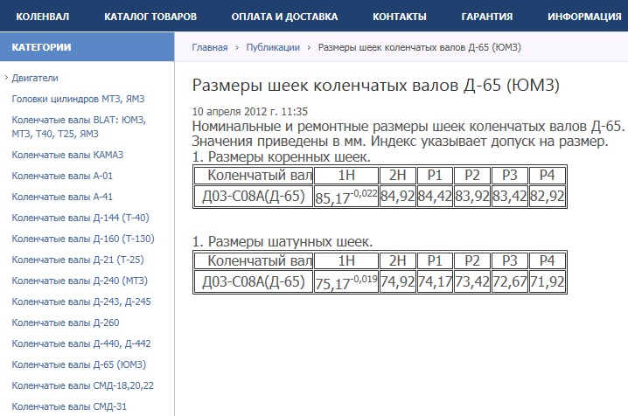Go to ОПЛАТА И ДОСТАВКА page
Screen dimensions: 628x416
coord(284,17)
